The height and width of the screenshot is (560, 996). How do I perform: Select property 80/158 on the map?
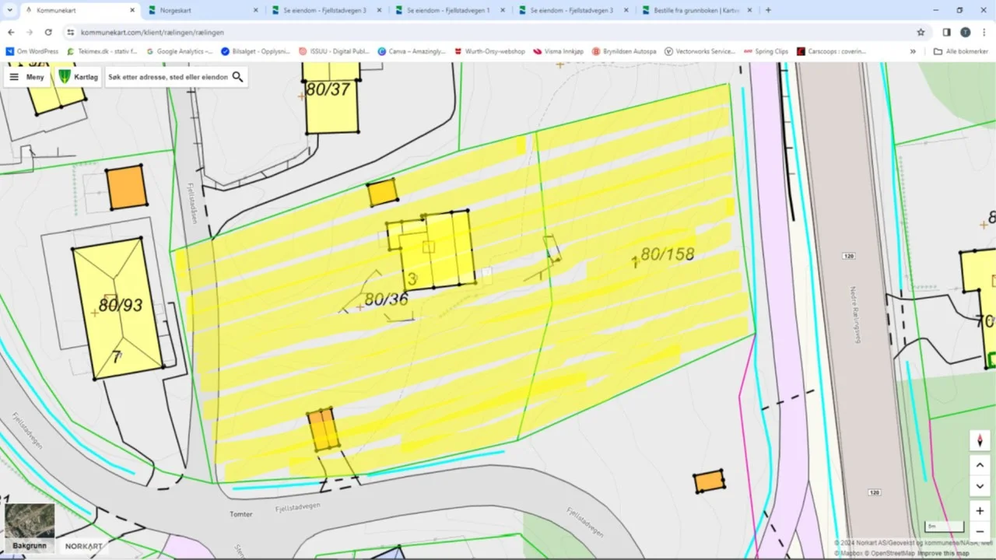pos(667,254)
